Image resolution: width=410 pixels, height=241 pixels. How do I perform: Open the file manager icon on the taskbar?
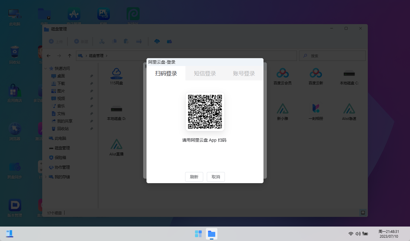pyautogui.click(x=211, y=233)
